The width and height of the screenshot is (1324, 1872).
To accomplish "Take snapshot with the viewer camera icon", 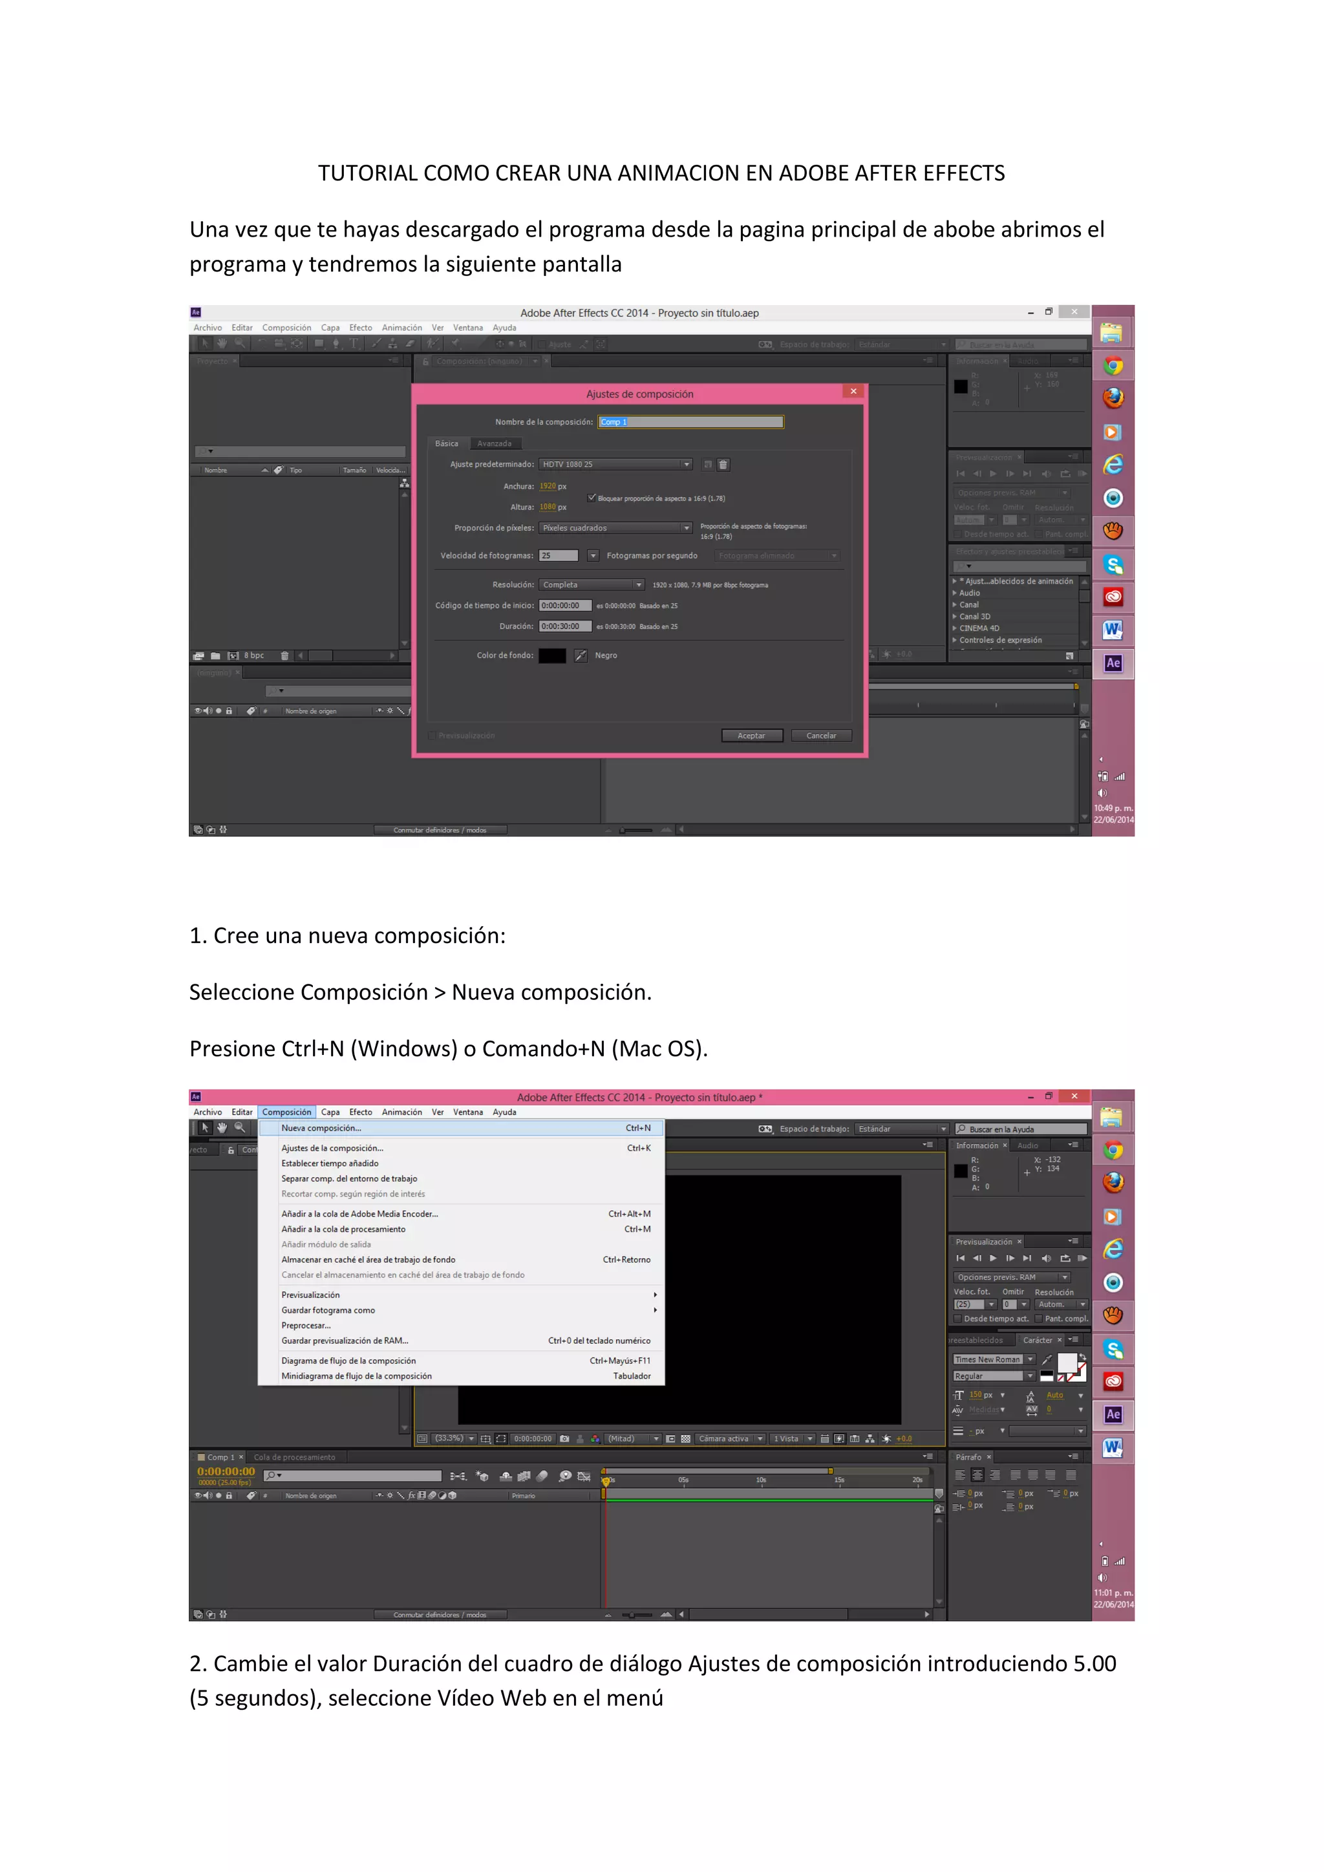I will (565, 1439).
